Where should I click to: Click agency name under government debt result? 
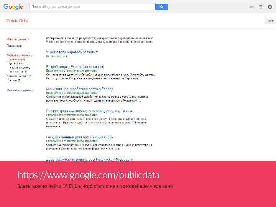click(72, 141)
